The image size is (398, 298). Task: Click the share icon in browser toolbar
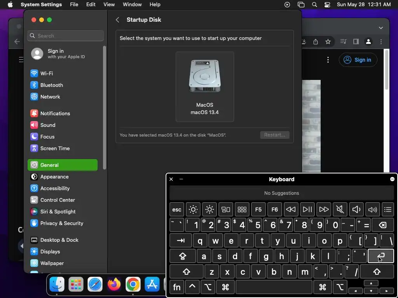coord(316,42)
